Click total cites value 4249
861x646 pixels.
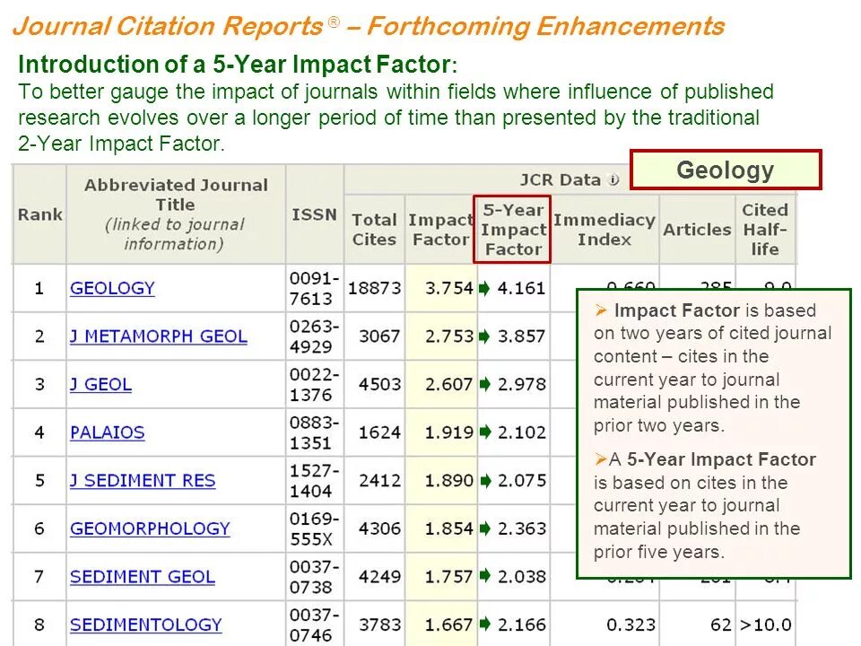pyautogui.click(x=380, y=576)
